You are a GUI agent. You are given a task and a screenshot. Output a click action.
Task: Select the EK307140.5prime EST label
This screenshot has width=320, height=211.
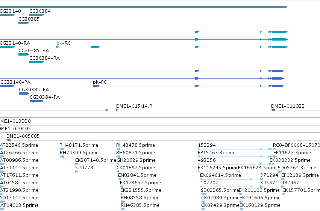click(96, 160)
